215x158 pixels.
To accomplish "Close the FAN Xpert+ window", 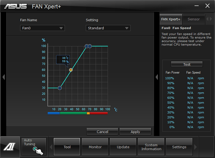I will 207,6.
